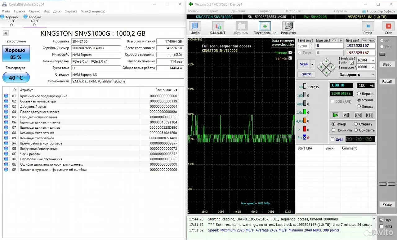Click the QUICK scan button
The width and height of the screenshot is (397, 240).
pyautogui.click(x=306, y=74)
